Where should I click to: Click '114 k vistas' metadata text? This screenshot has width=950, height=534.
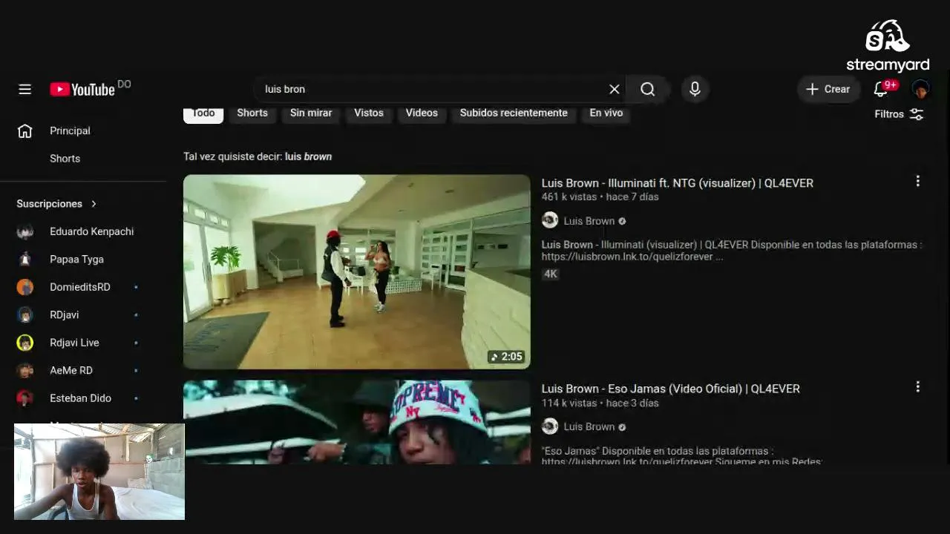pos(570,403)
